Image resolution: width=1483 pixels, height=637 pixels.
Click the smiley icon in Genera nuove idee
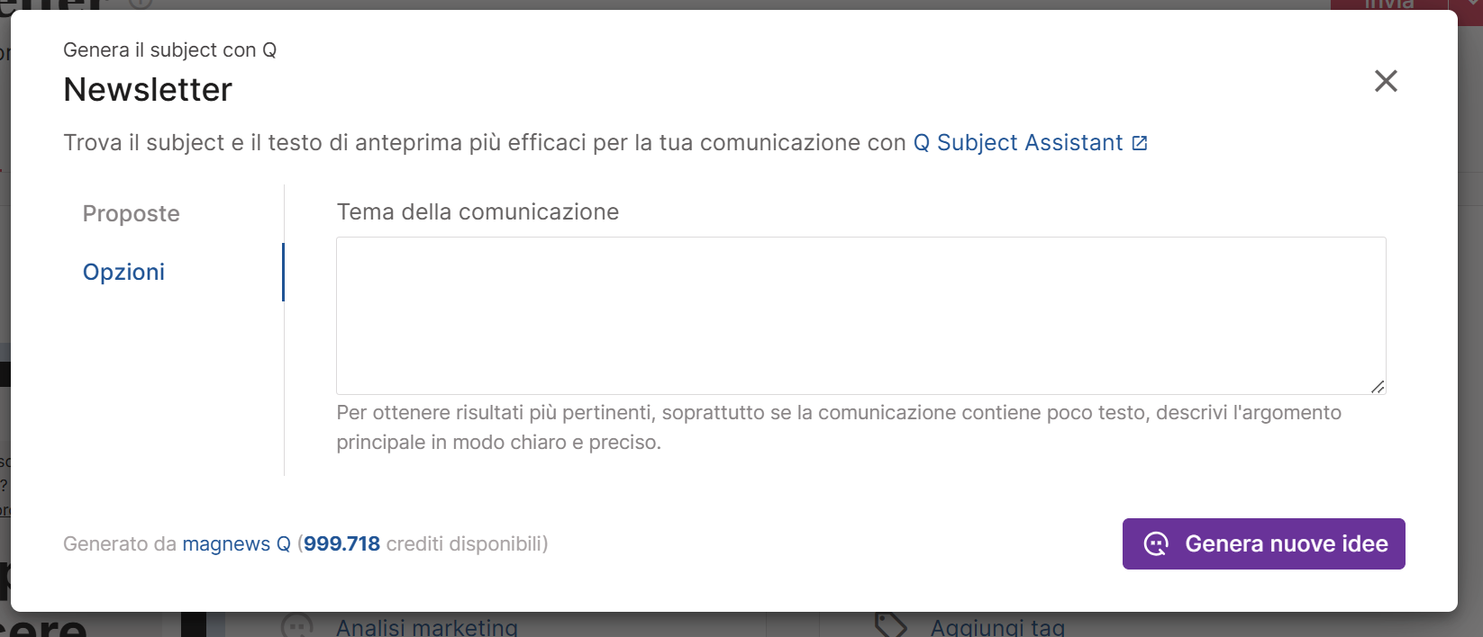pyautogui.click(x=1156, y=543)
